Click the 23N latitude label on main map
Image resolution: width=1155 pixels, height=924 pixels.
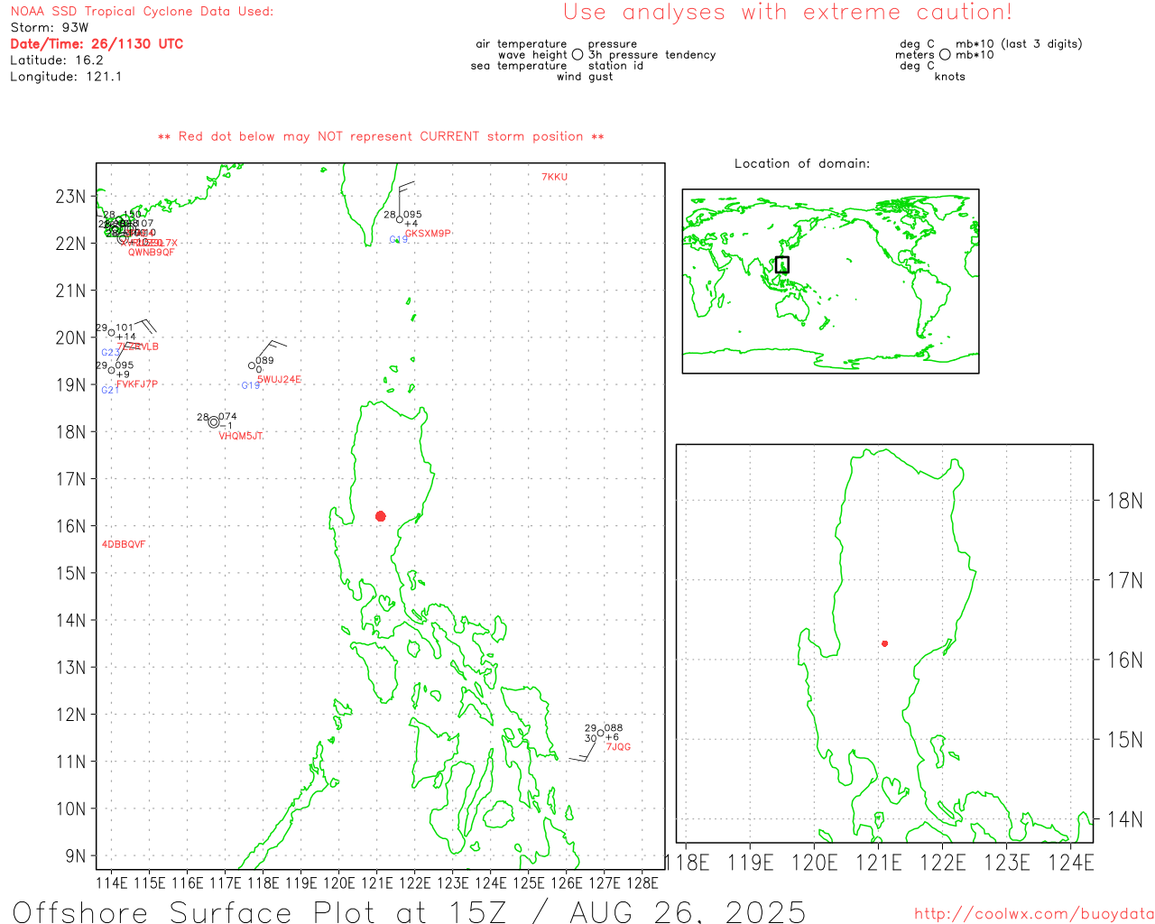pyautogui.click(x=70, y=197)
